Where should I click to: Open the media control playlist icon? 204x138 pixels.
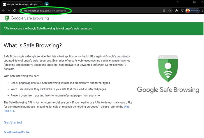point(182,11)
